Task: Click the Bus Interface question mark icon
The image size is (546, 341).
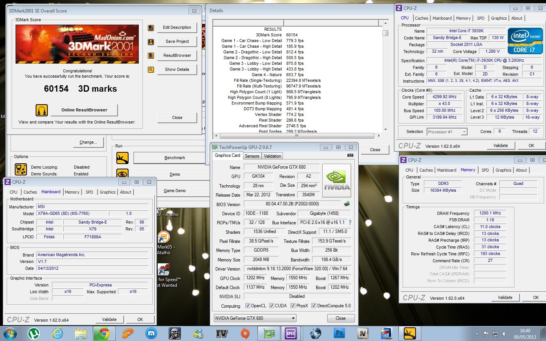Action: pyautogui.click(x=350, y=223)
